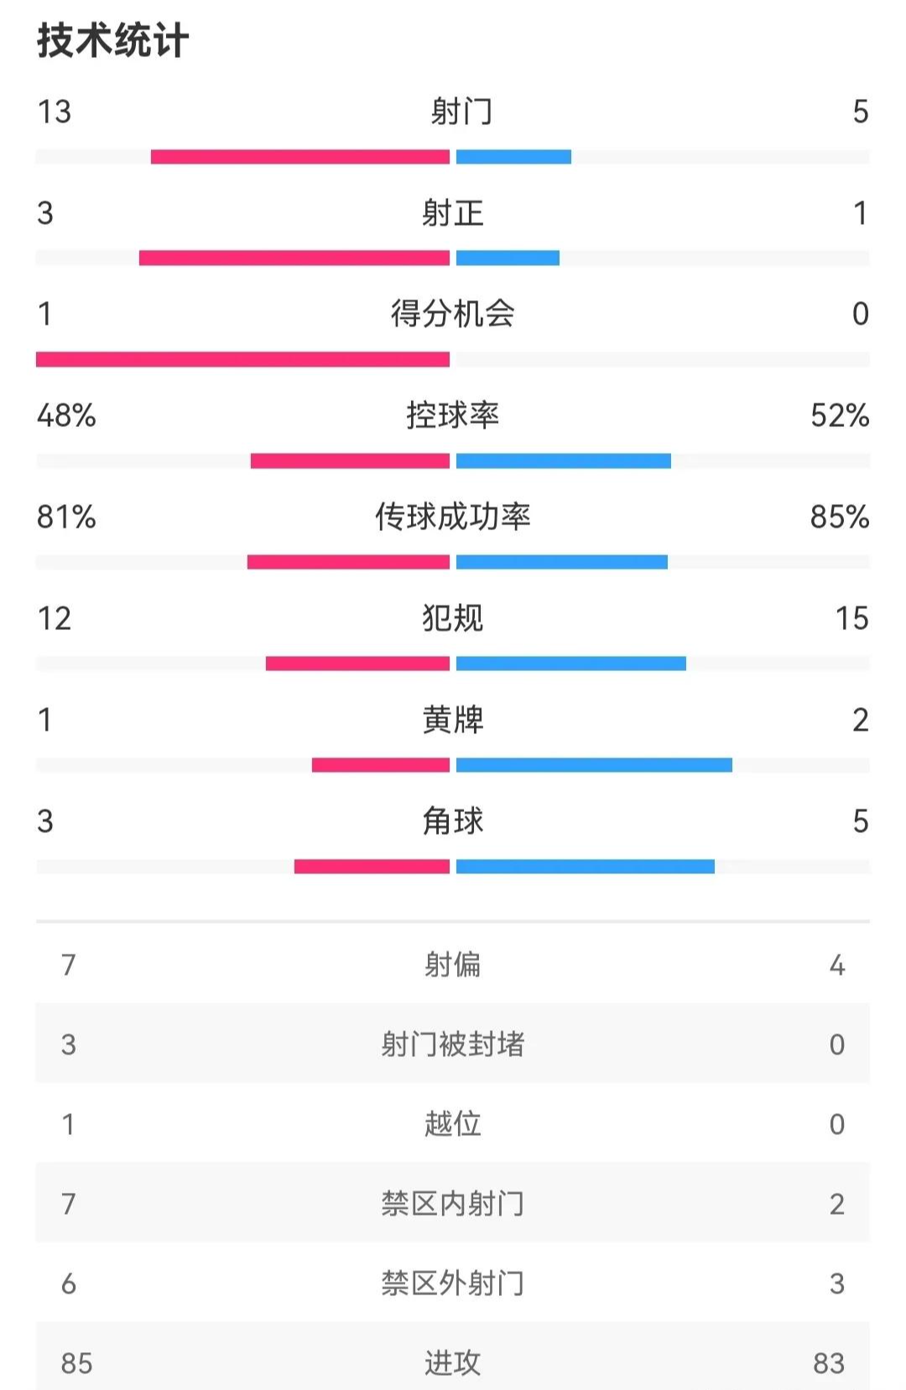Tap the 控球率 stat label
Image resolution: width=906 pixels, height=1390 pixels.
[453, 415]
